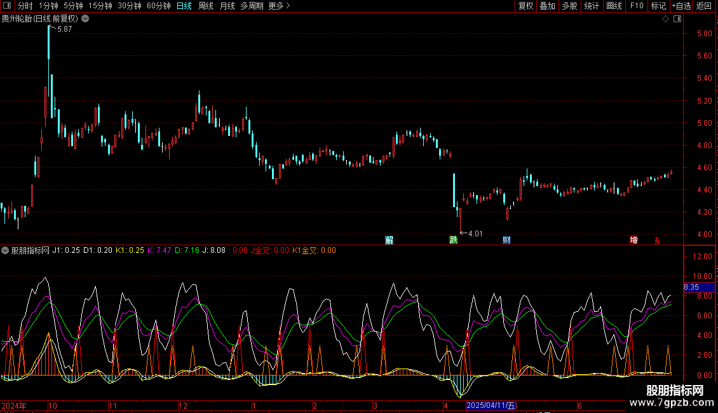Click the 财 financial report marker
The image size is (718, 413).
(506, 240)
